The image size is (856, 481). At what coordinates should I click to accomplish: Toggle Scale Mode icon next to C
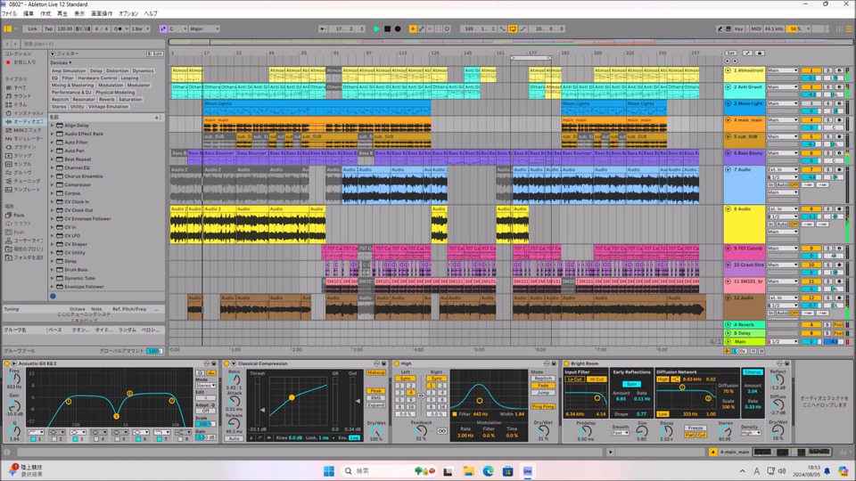162,29
